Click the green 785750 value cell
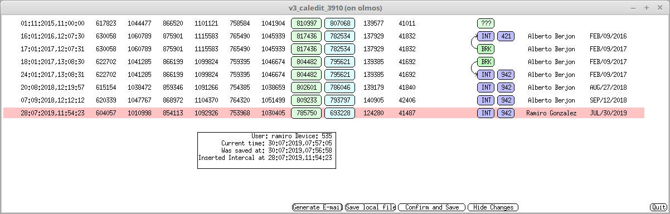This screenshot has height=214, width=670. (x=307, y=113)
